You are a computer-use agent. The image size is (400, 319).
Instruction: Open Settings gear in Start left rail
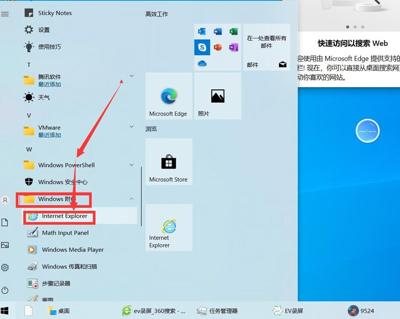tap(5, 267)
